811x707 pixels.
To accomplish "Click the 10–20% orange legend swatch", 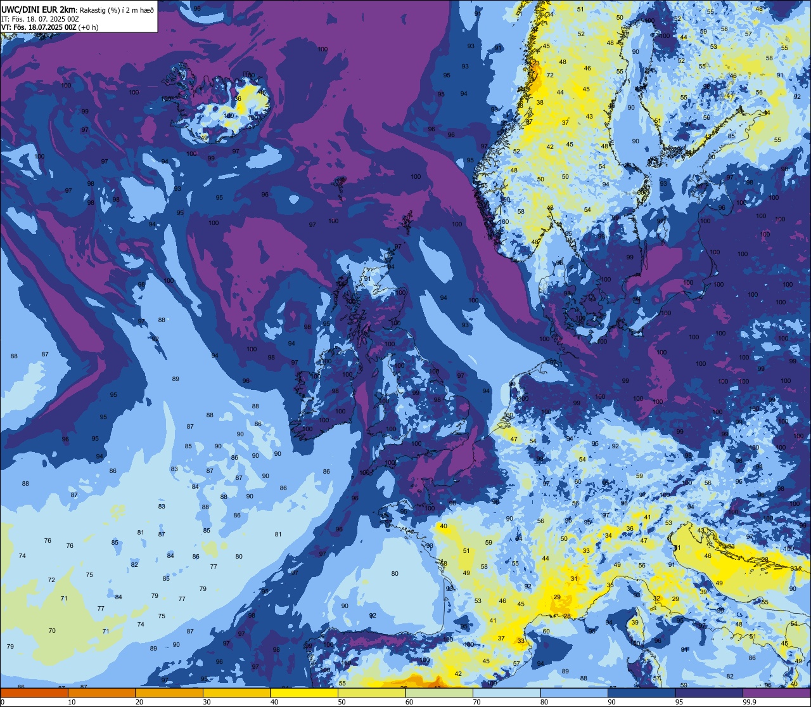I will (101, 693).
